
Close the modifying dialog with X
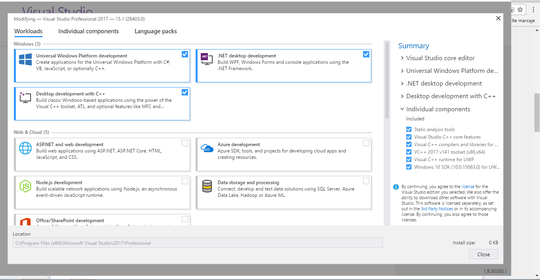(x=498, y=18)
